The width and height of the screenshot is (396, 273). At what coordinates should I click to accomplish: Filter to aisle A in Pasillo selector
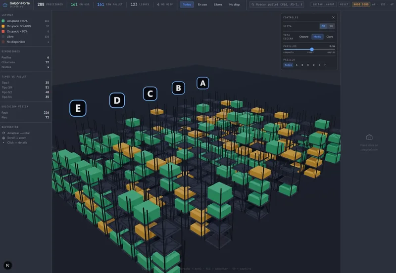click(297, 65)
